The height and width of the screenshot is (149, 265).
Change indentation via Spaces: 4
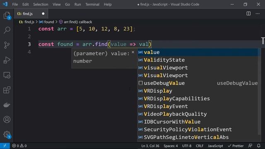tap(171, 146)
